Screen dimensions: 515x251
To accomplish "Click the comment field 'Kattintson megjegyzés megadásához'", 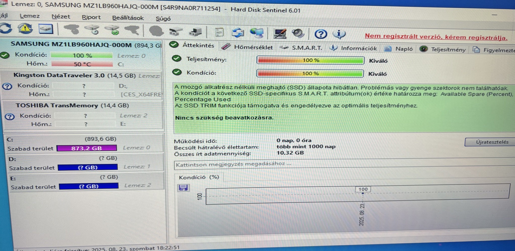I will 345,164.
